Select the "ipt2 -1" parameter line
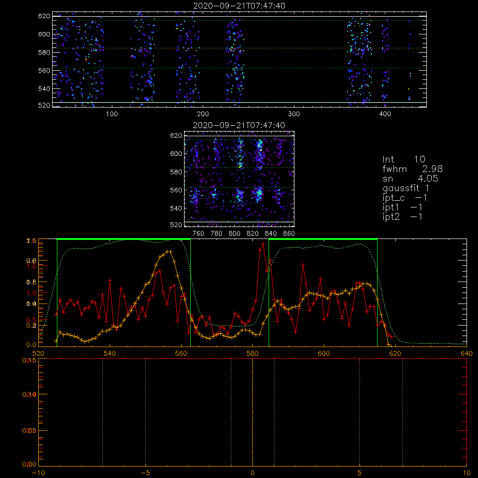The image size is (478, 478). (x=402, y=217)
